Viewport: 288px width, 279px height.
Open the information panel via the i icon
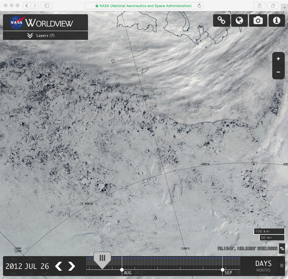pos(277,20)
